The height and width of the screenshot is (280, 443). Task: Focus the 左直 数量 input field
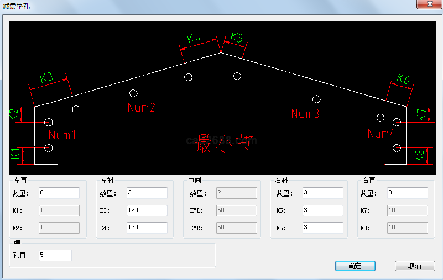click(x=59, y=193)
